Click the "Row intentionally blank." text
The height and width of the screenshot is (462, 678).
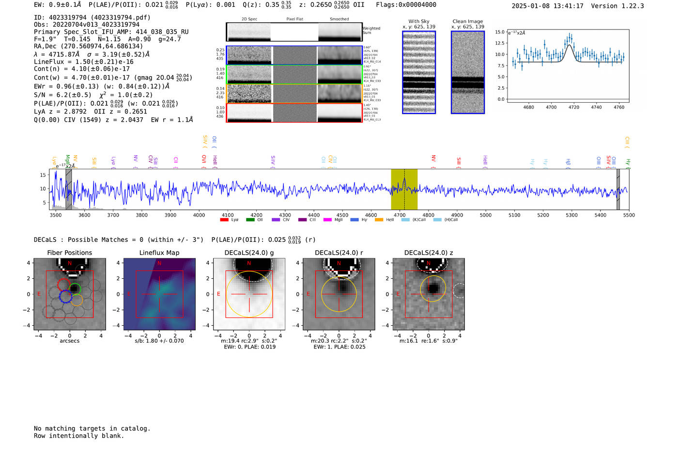pyautogui.click(x=79, y=436)
